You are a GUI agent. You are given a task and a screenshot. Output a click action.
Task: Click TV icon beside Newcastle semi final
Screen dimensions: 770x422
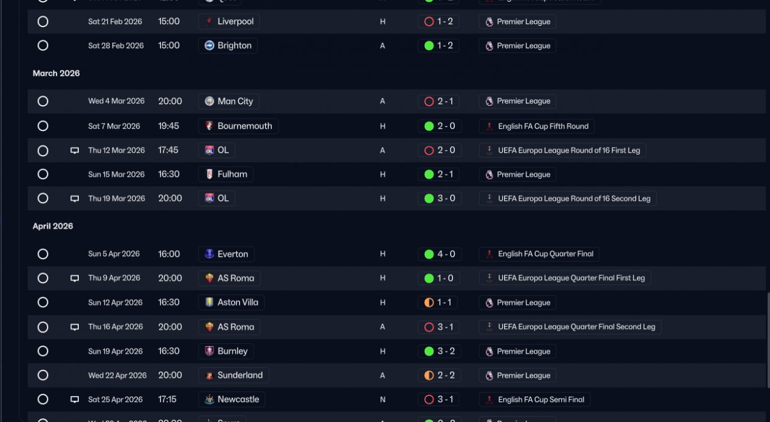coord(75,400)
